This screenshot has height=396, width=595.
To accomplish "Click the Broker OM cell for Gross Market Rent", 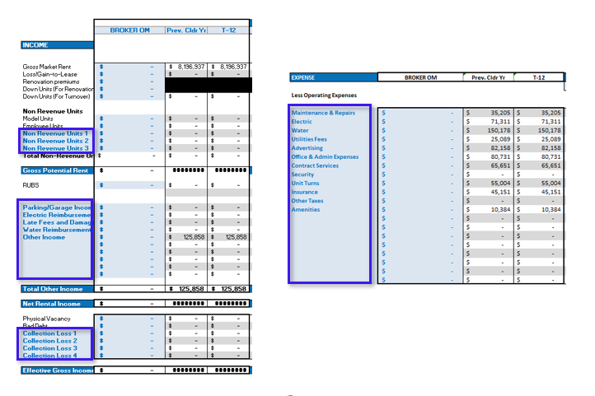I will point(129,67).
